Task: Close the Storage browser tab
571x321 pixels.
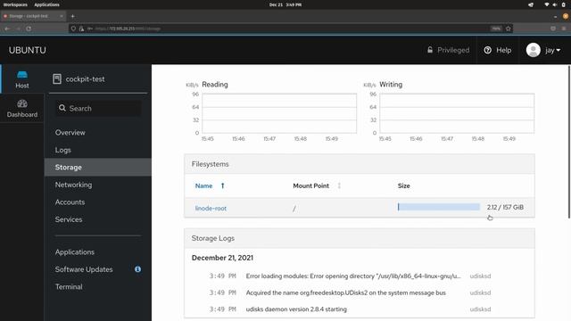Action: pyautogui.click(x=62, y=16)
